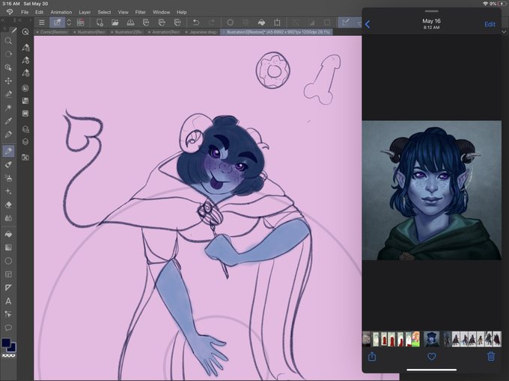This screenshot has width=509, height=381.
Task: Select the Balloon tool
Action: point(8,328)
